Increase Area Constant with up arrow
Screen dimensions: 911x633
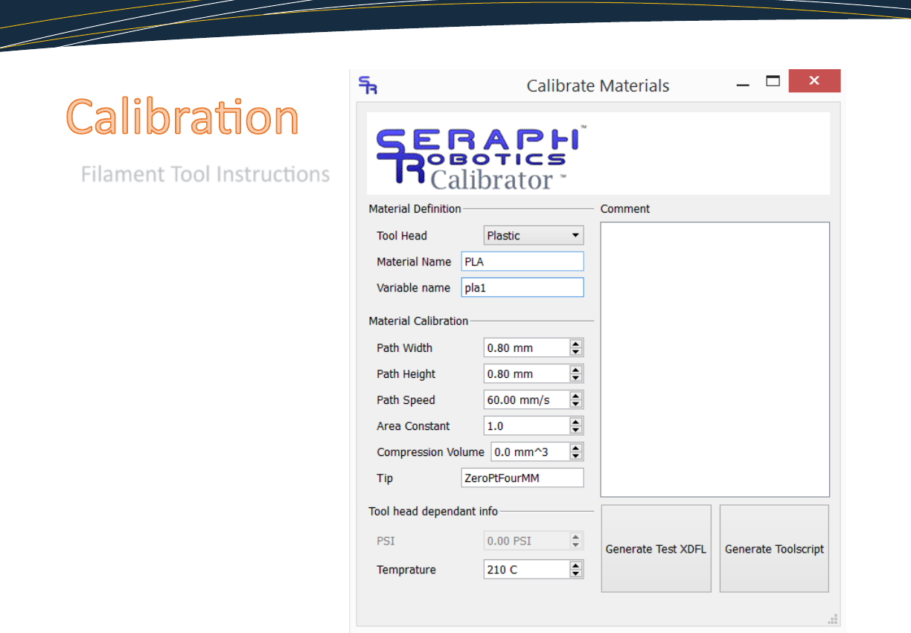(576, 422)
